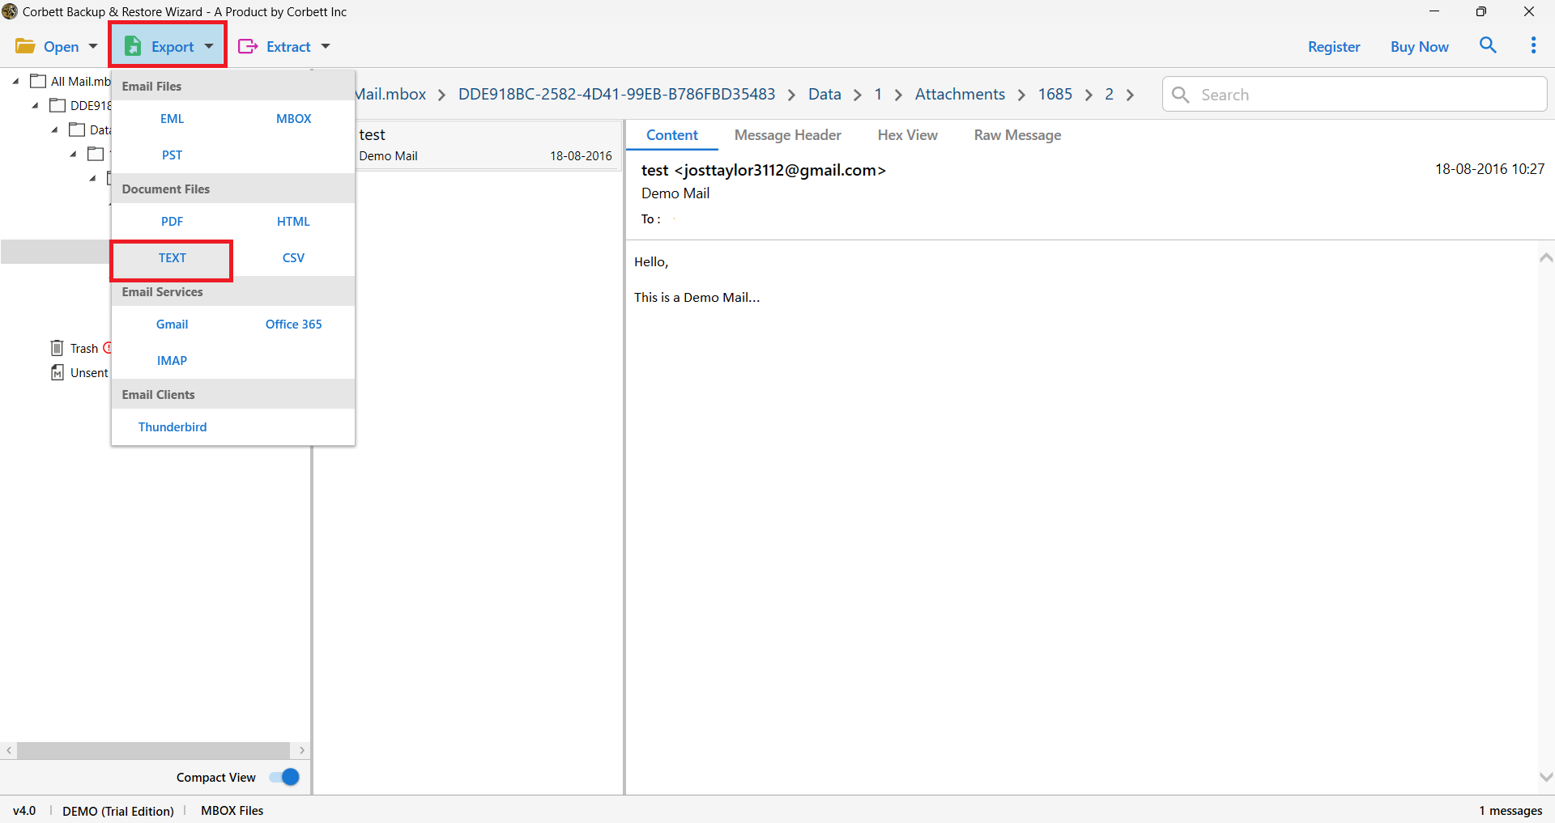Switch to the Content tab
This screenshot has height=823, width=1555.
pyautogui.click(x=671, y=135)
